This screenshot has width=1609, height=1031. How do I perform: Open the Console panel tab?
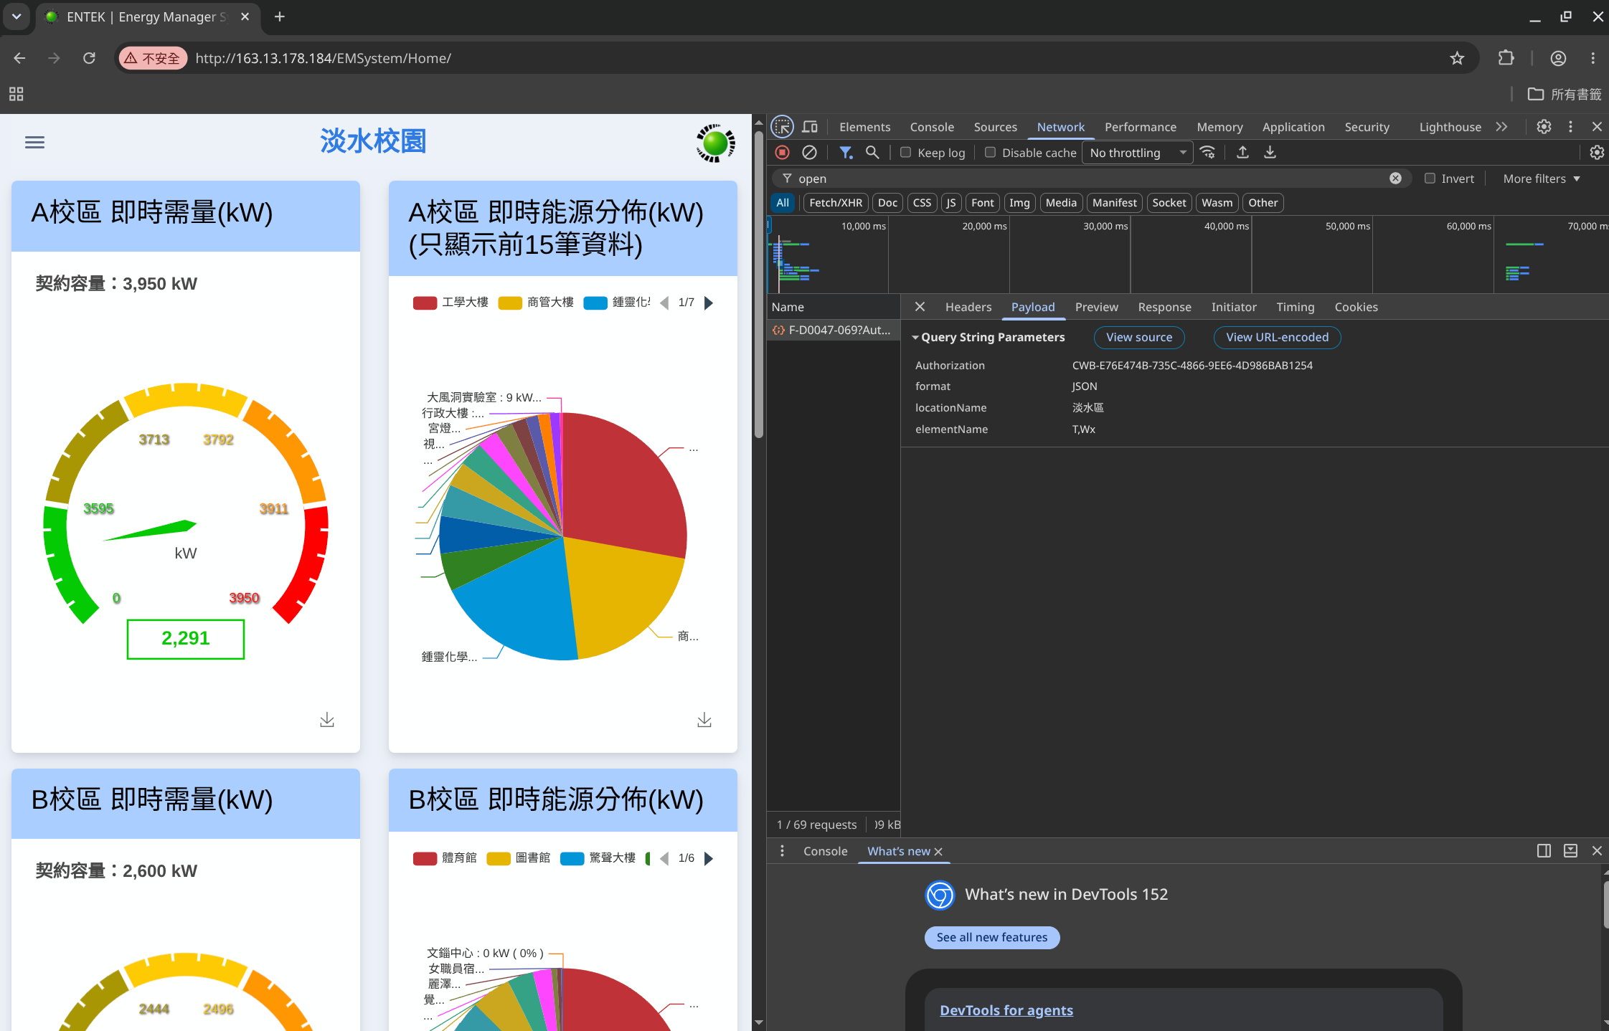[x=932, y=127]
